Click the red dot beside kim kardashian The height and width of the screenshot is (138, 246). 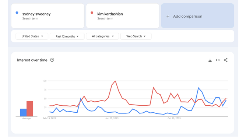coord(92,12)
